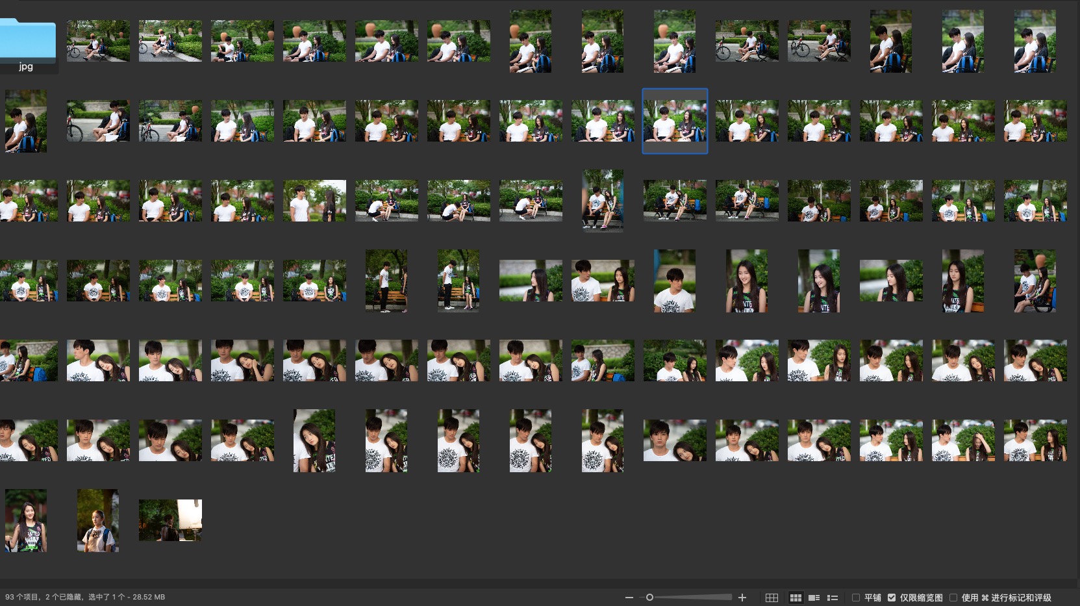This screenshot has width=1080, height=606.
Task: Switch to thumbnail details view
Action: coord(814,598)
